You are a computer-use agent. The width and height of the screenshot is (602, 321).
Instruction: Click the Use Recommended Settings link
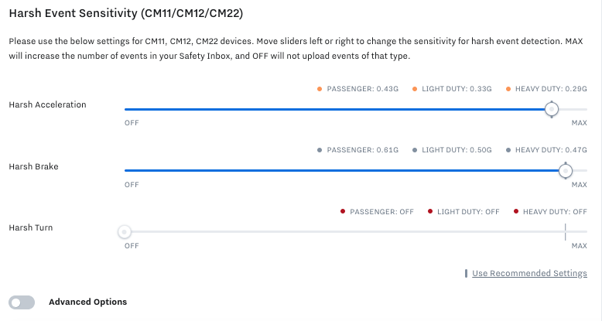click(x=529, y=273)
